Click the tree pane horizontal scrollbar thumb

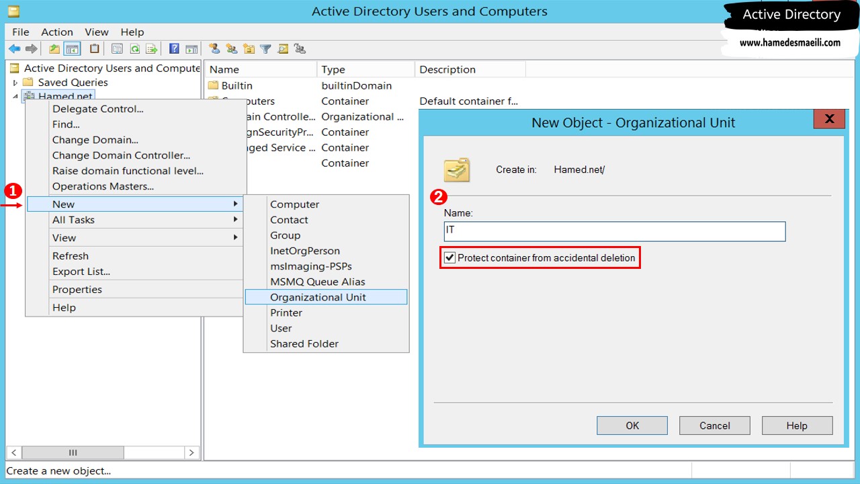[x=74, y=452]
